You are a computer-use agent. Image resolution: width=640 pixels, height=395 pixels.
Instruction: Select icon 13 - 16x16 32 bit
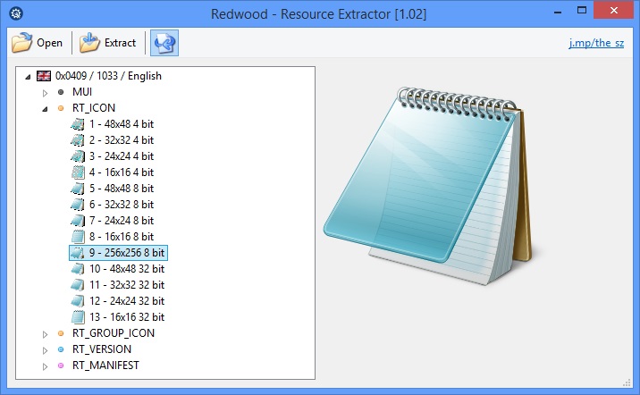(x=126, y=317)
